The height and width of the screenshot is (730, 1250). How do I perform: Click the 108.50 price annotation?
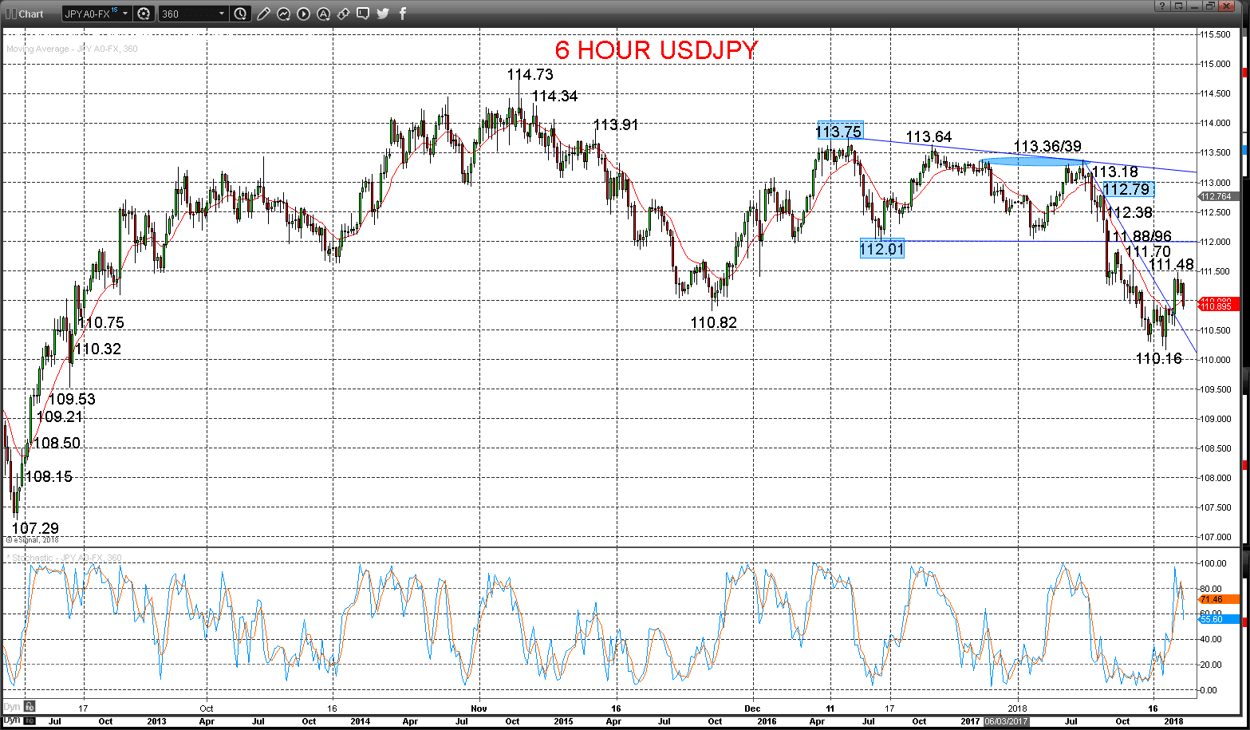(x=57, y=444)
